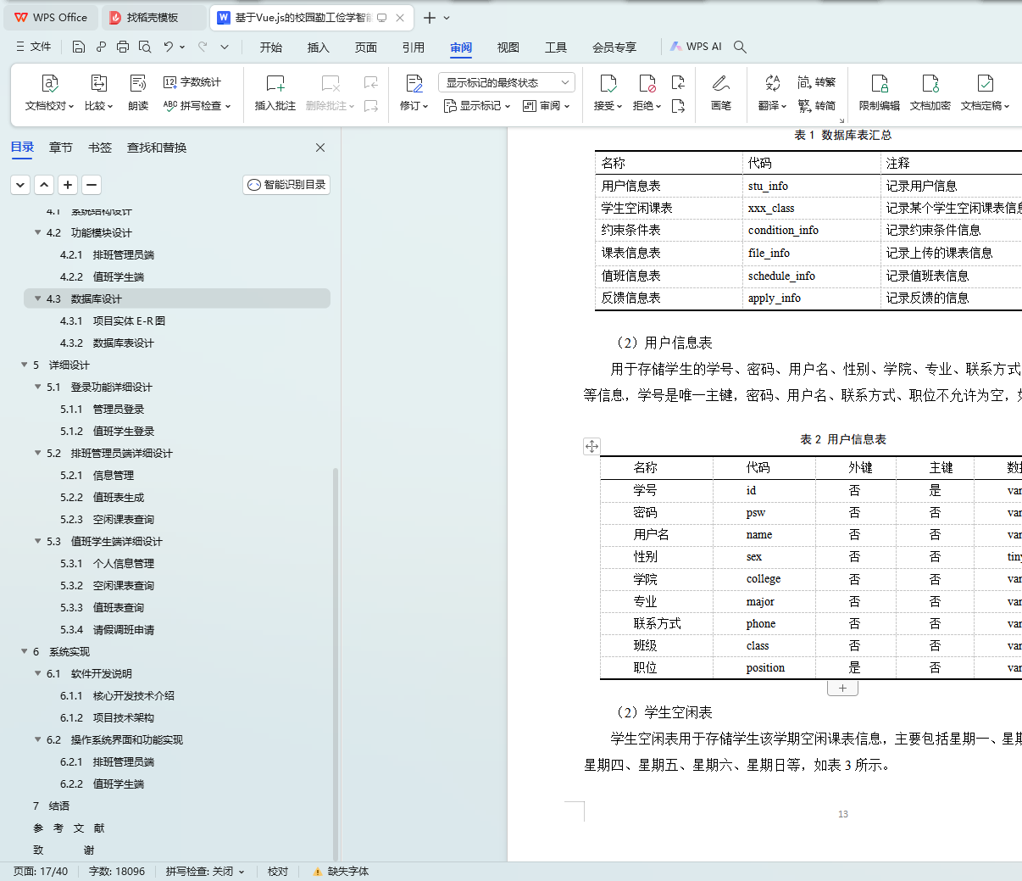
Task: Close the navigation pane
Action: click(320, 148)
